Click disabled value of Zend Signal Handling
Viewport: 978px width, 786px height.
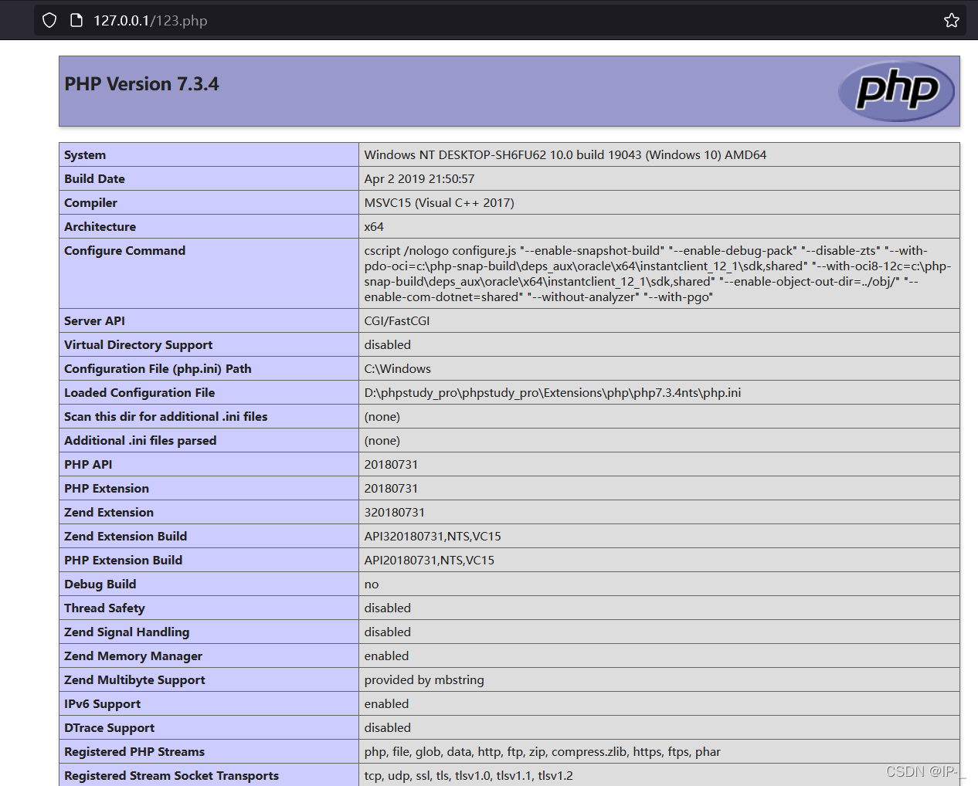pyautogui.click(x=388, y=632)
